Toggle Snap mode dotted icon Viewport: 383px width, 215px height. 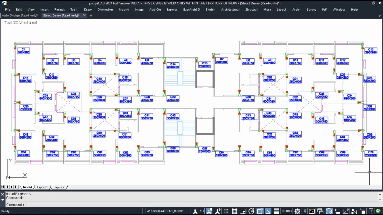click(x=226, y=211)
